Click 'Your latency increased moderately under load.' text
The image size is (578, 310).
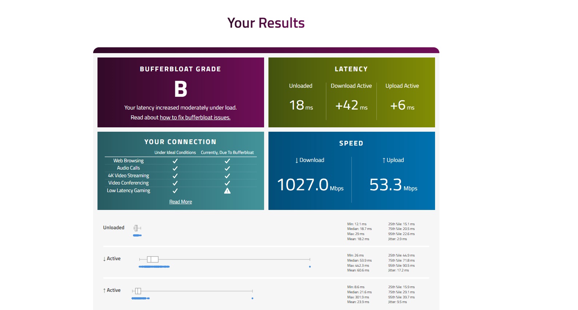click(180, 108)
